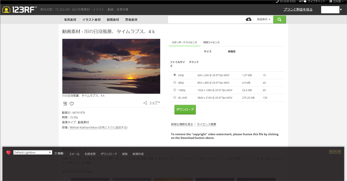Click Eメール in the lightbox bar

75,154
